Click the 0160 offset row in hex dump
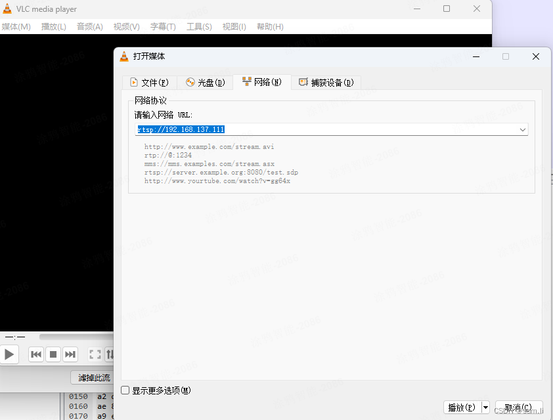 (x=78, y=406)
